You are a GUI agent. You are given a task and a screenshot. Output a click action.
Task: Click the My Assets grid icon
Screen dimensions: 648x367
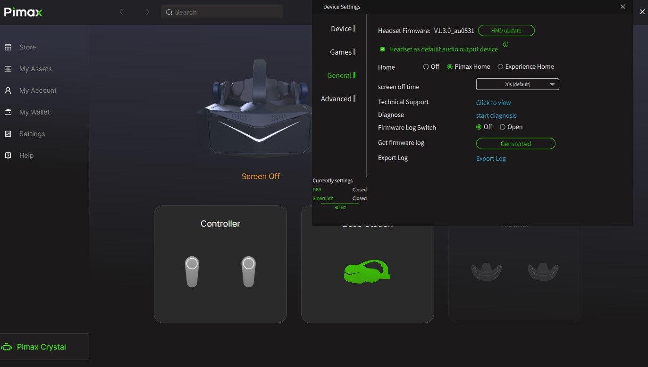pyautogui.click(x=8, y=69)
